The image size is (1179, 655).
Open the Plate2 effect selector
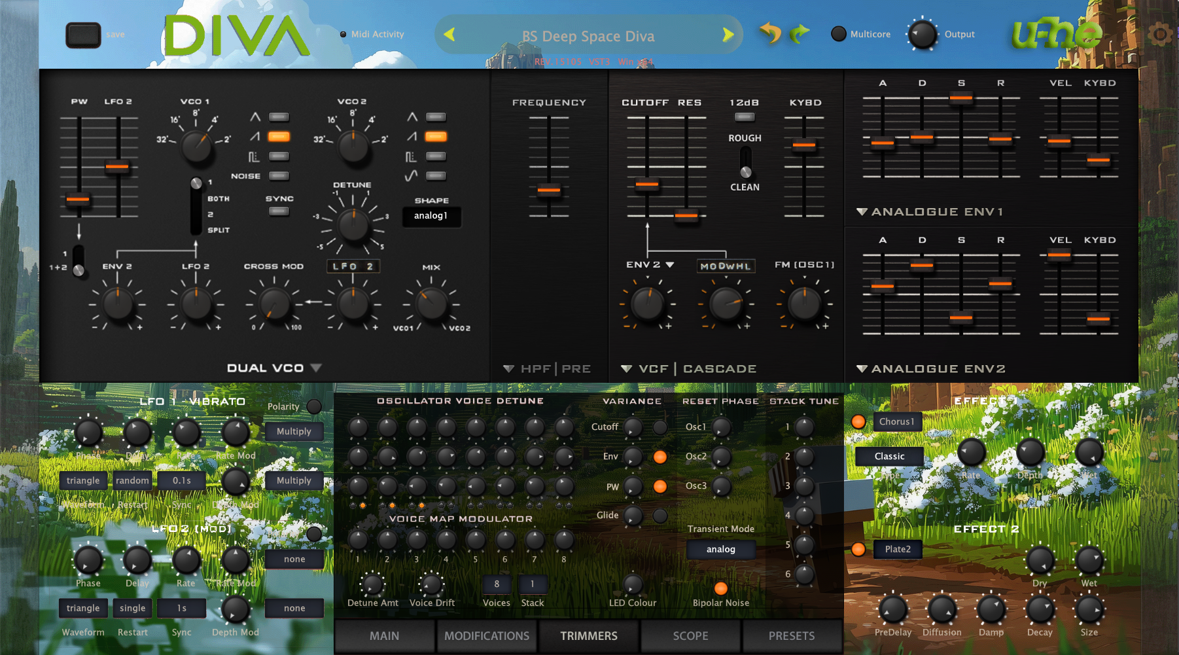(x=898, y=549)
